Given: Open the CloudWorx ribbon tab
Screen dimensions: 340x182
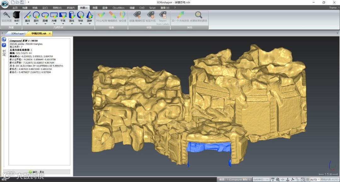Looking at the screenshot, I should pyautogui.click(x=118, y=8).
